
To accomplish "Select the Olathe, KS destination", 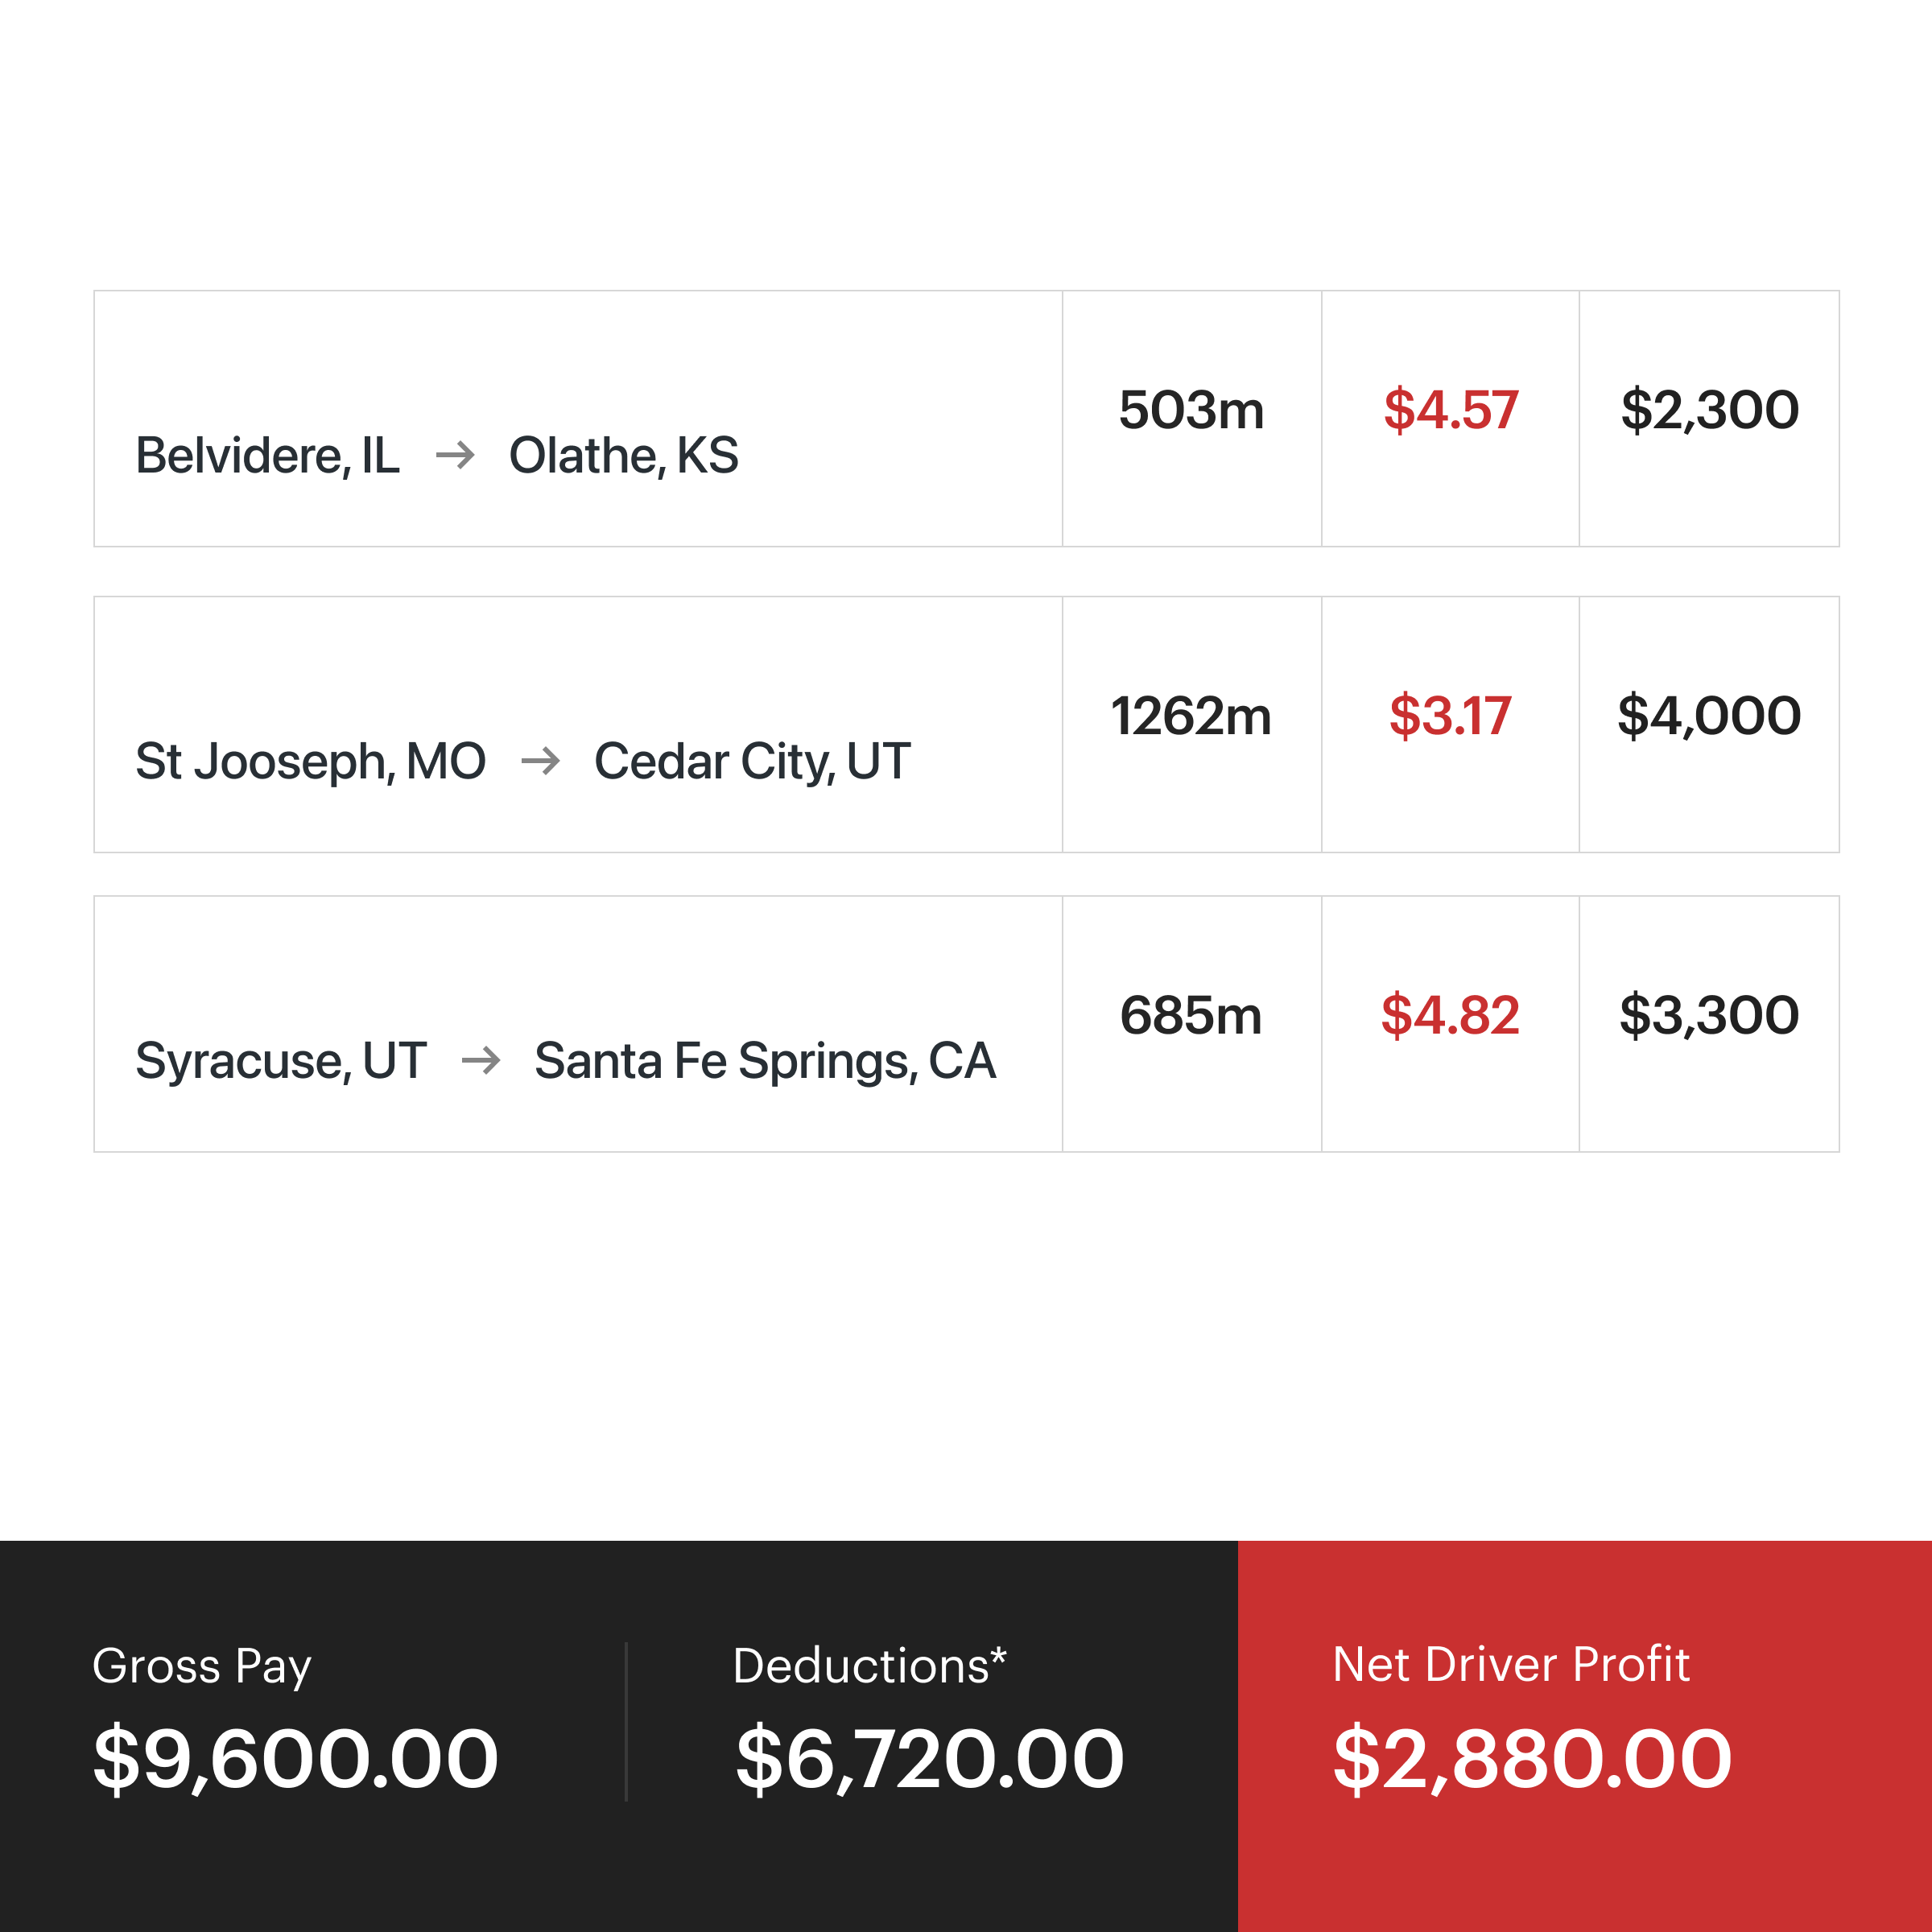I will pos(624,456).
